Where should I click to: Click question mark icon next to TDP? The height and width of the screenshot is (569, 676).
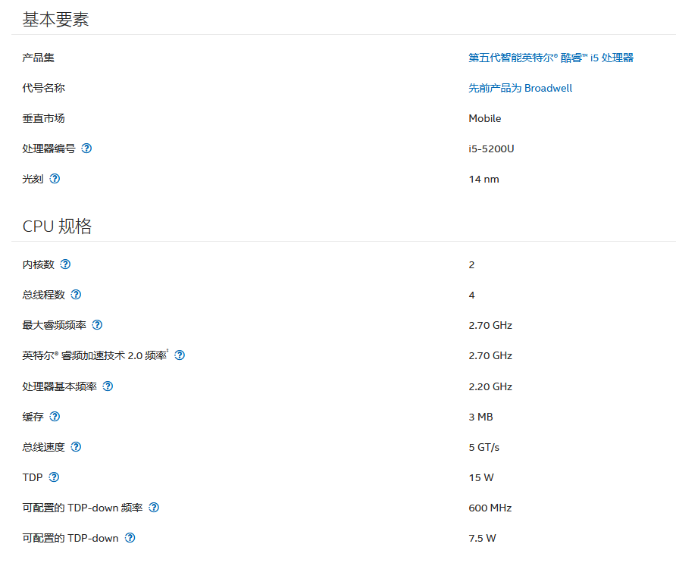point(54,477)
